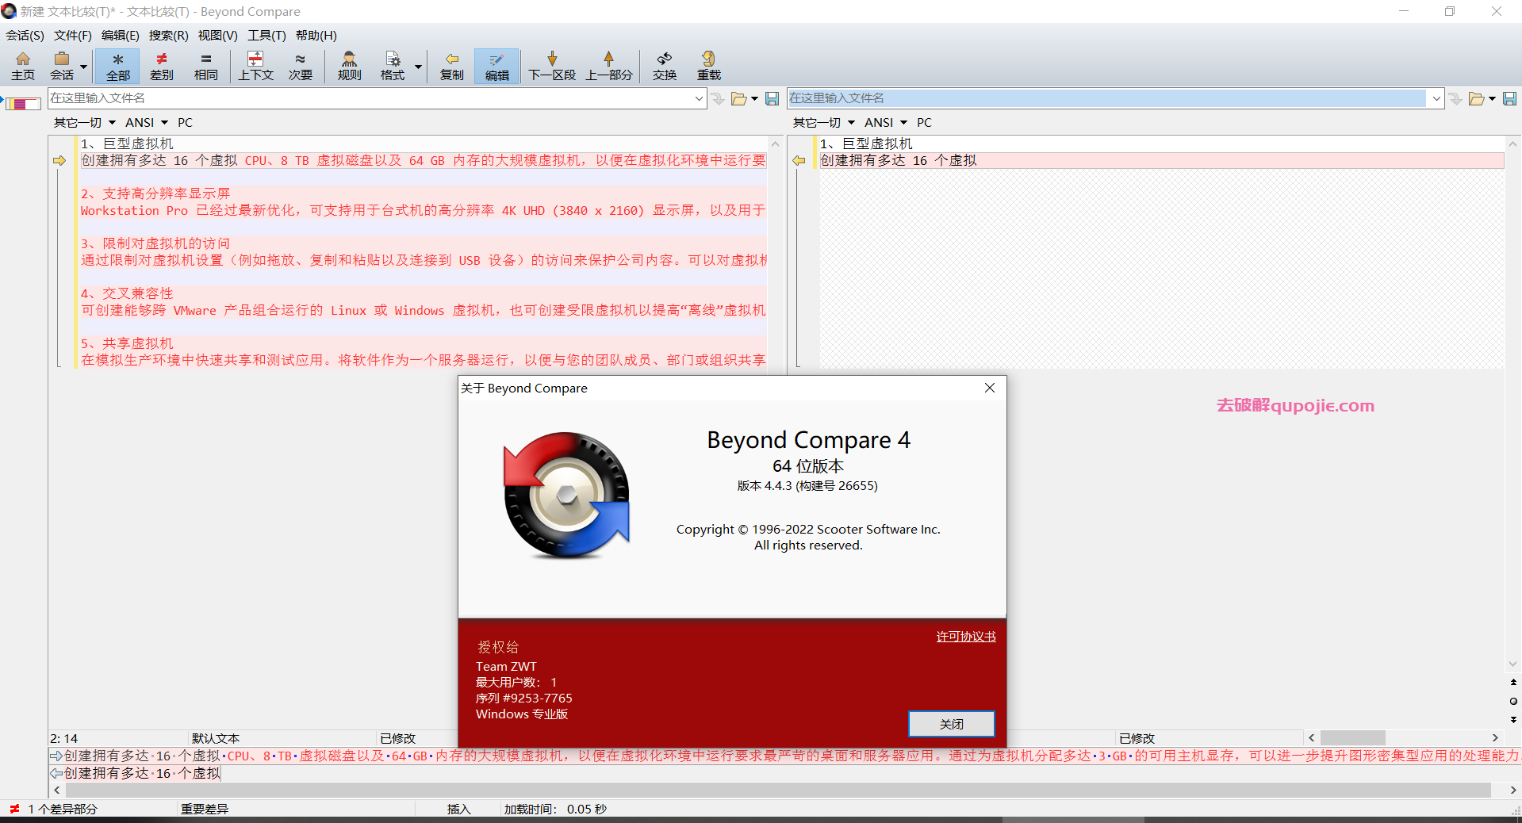Click the left file name input field
Image resolution: width=1522 pixels, height=823 pixels.
[x=370, y=98]
